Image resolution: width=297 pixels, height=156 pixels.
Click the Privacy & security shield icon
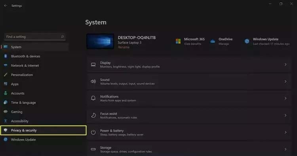(x=6, y=130)
